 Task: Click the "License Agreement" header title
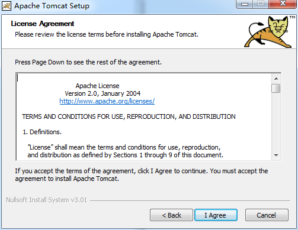click(43, 24)
